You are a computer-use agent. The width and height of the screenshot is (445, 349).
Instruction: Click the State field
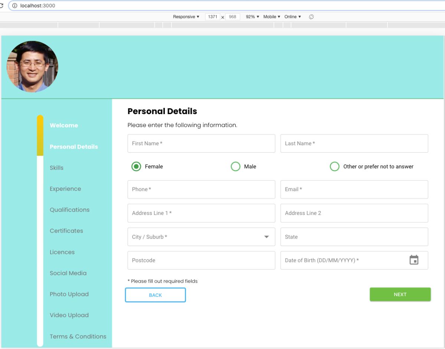[354, 237]
